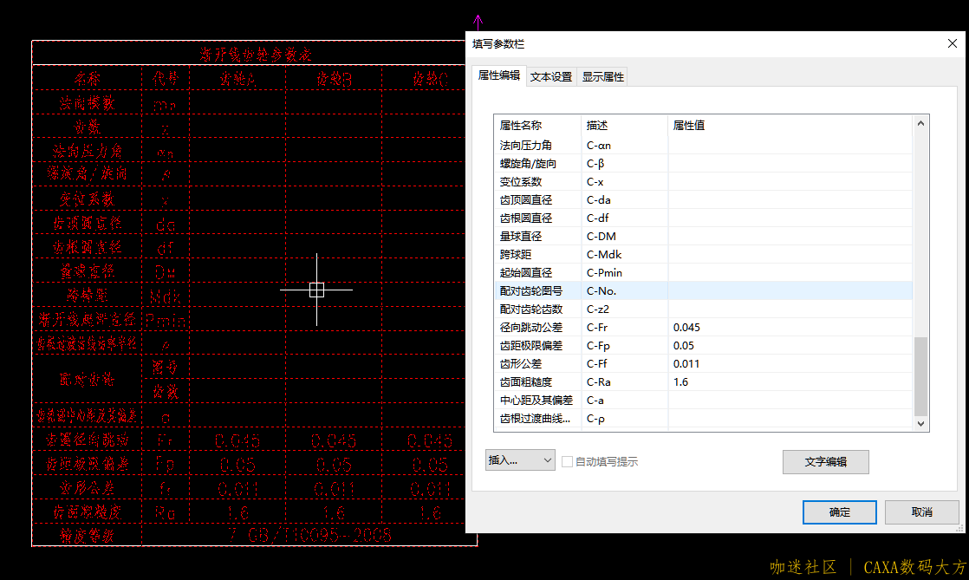Viewport: 969px width, 580px height.
Task: Click the 文字编辑 button
Action: click(825, 462)
